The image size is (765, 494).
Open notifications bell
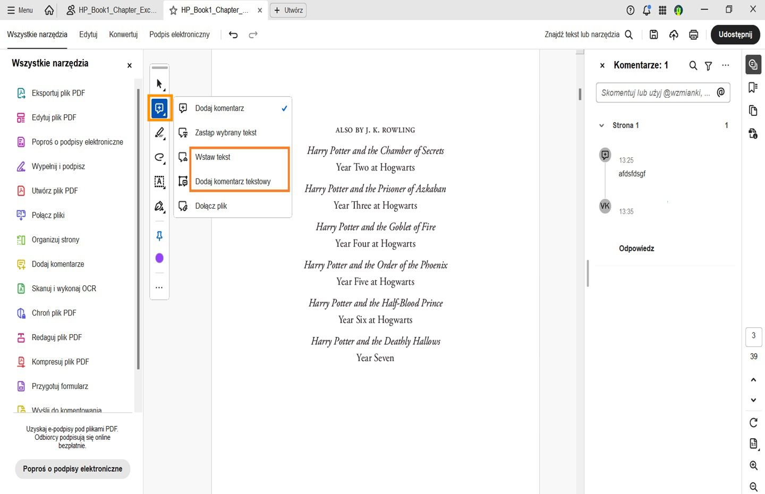(x=647, y=10)
